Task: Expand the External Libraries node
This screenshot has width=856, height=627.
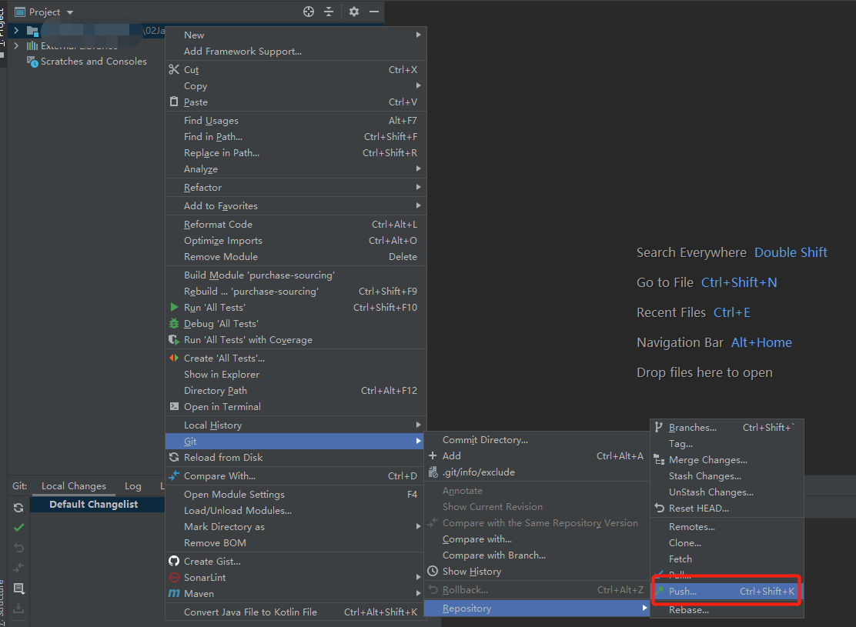Action: (16, 46)
